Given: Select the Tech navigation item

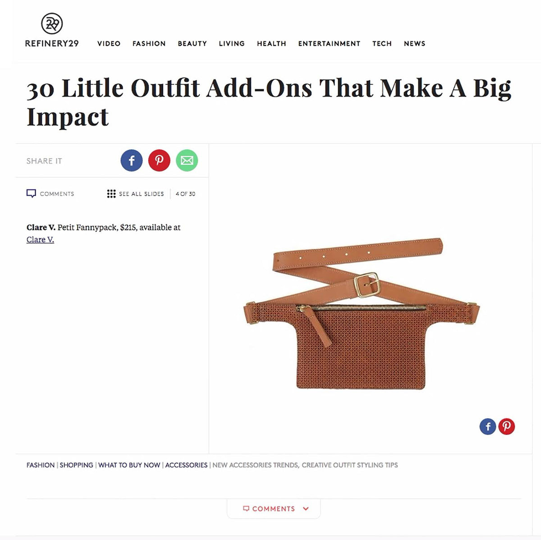Looking at the screenshot, I should tap(382, 44).
